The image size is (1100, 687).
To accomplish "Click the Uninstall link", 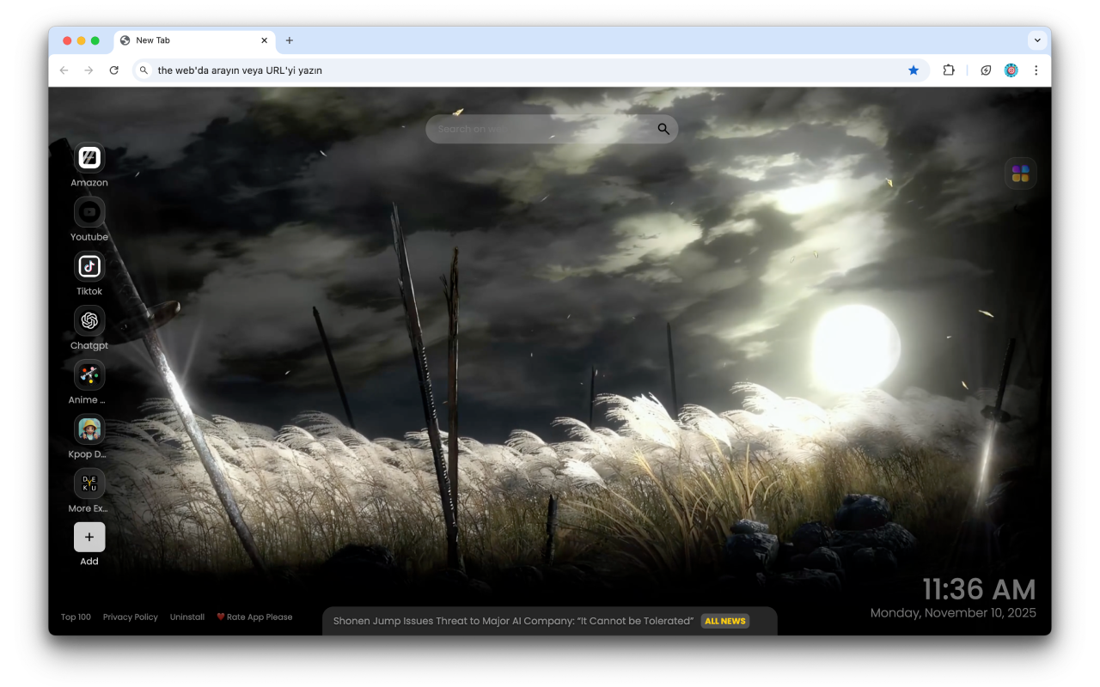I will click(187, 617).
